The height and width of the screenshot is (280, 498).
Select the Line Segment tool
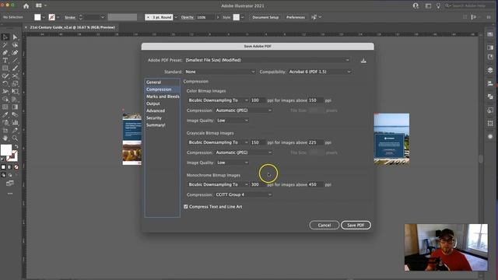click(15, 61)
